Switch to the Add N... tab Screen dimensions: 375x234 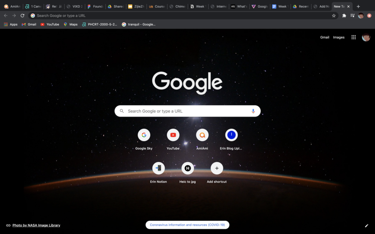[322, 7]
